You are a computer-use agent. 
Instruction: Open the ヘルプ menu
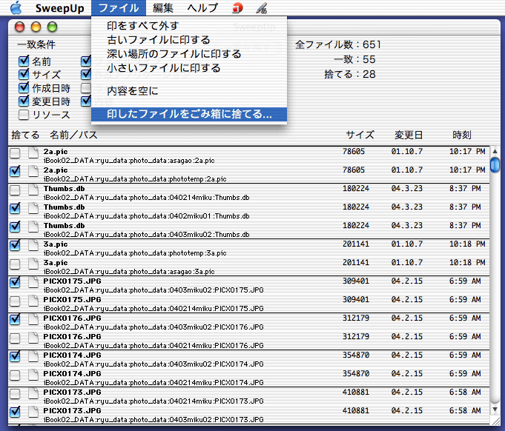[202, 7]
